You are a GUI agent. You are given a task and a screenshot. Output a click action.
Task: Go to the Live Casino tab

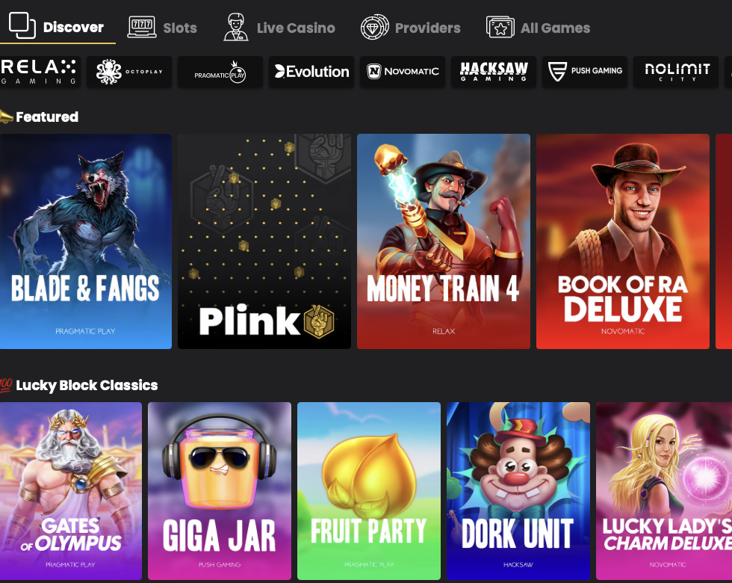[x=279, y=27]
